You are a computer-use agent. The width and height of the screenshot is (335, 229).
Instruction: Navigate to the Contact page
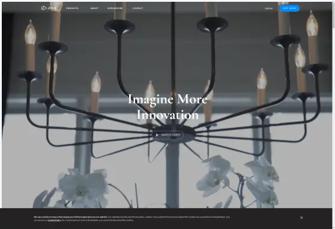tap(138, 8)
